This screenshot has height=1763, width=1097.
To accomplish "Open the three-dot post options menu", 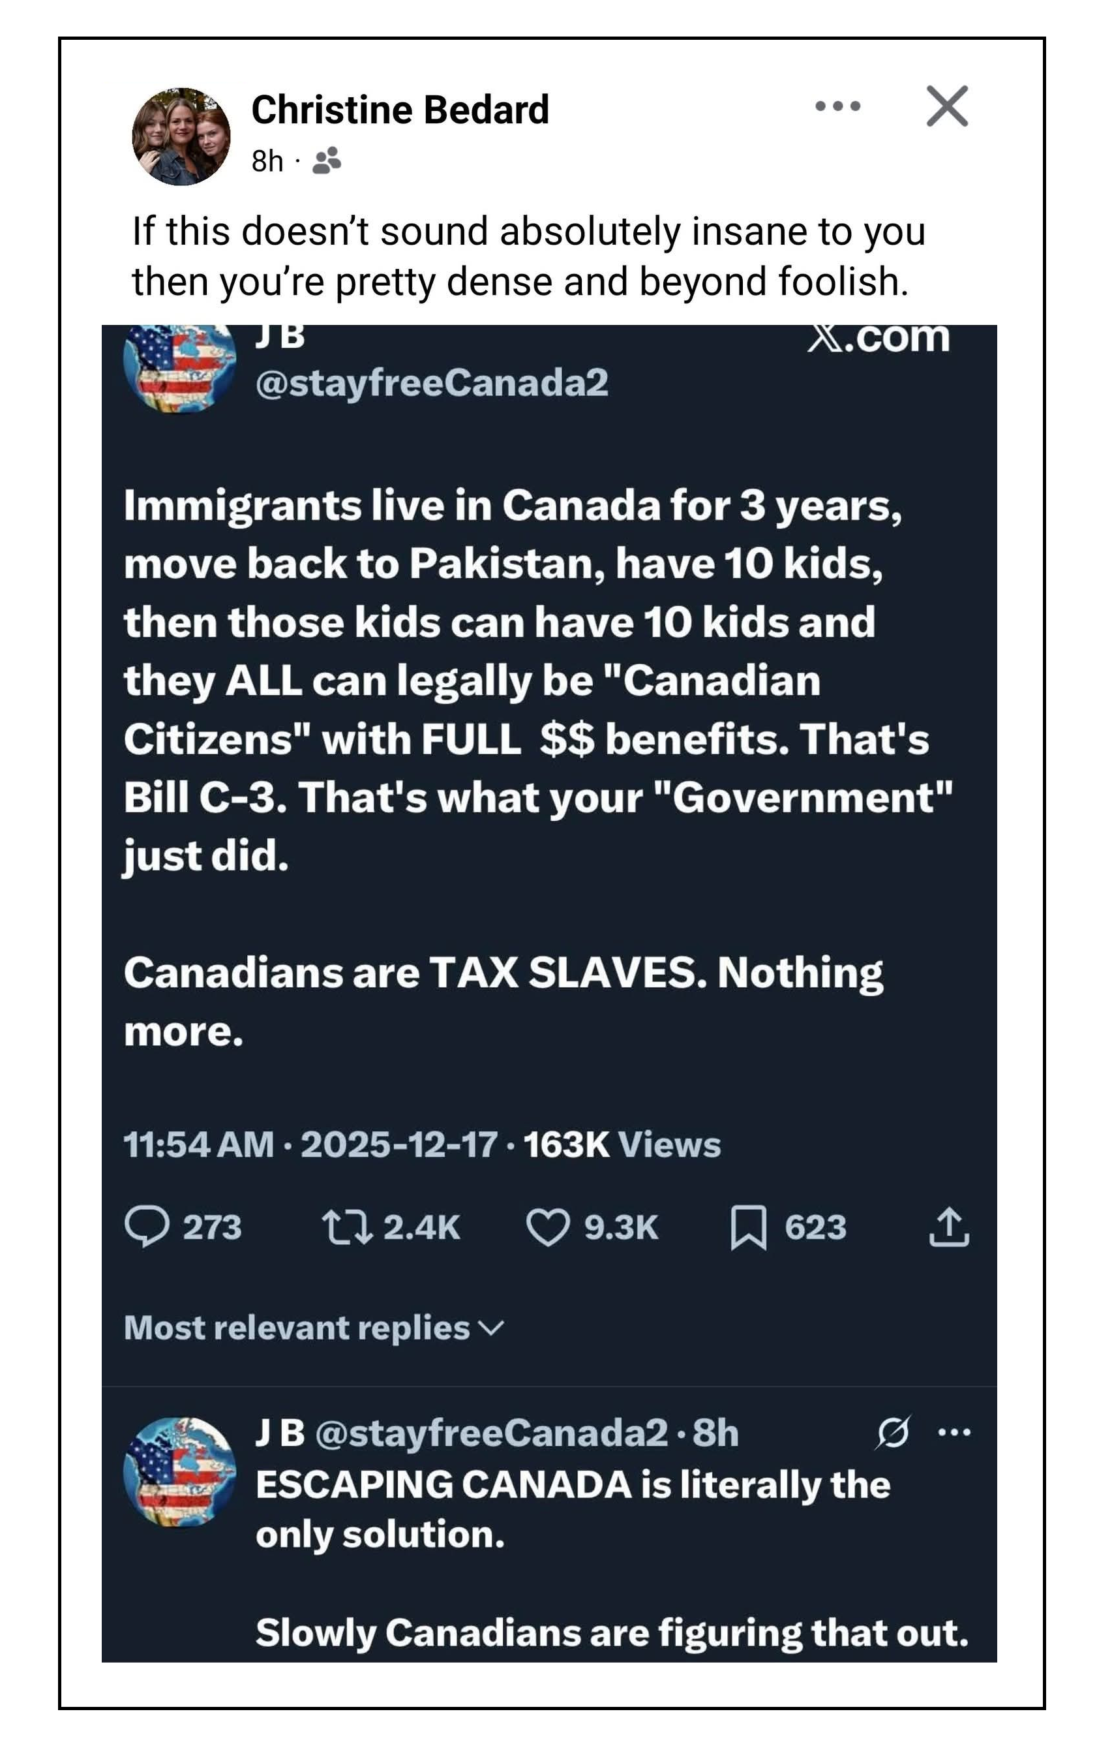I will [837, 106].
